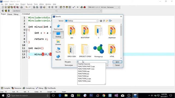Click the Compile & Run toolbar icon

[x=67, y=7]
